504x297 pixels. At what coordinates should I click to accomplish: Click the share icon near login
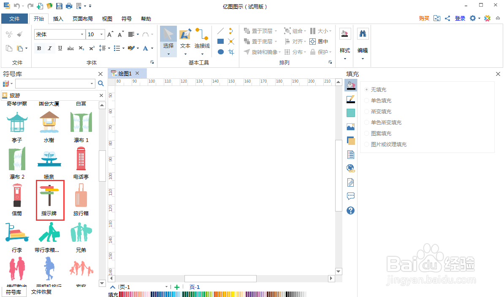tap(447, 18)
